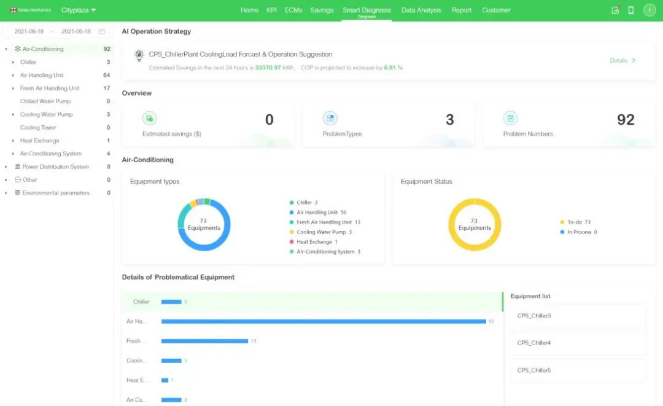This screenshot has width=663, height=406.
Task: Click the user avatar icon
Action: click(x=649, y=10)
